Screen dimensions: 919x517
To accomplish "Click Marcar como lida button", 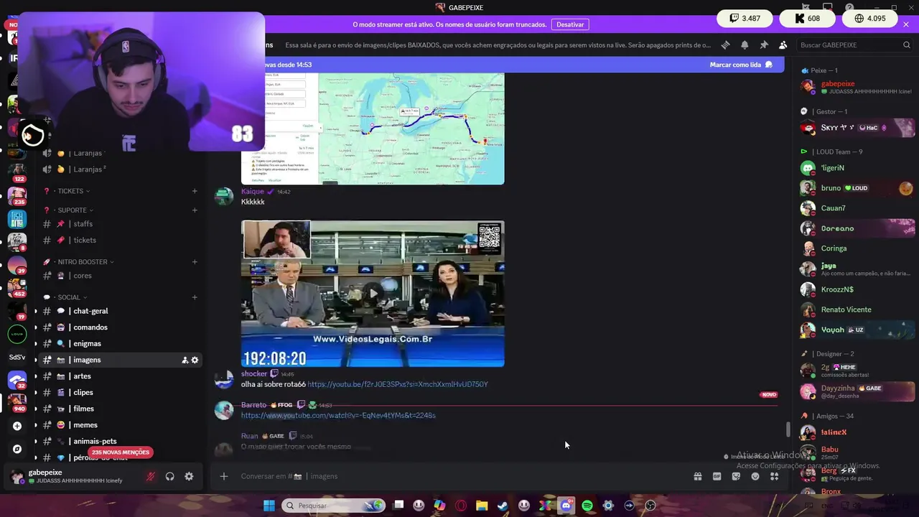I will [741, 65].
